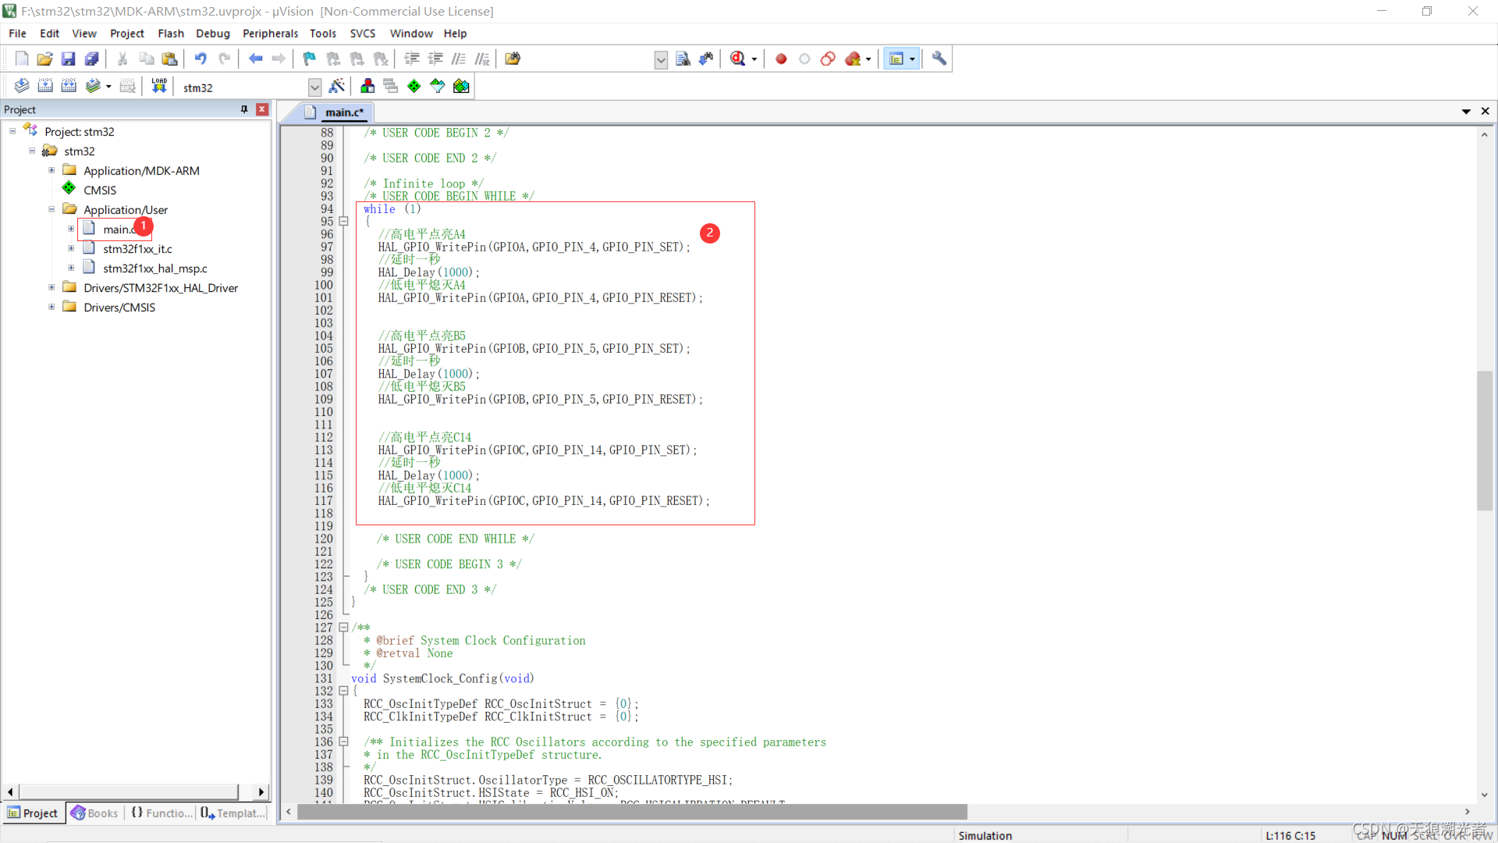
Task: Insert breakpoint red dot icon
Action: click(781, 59)
